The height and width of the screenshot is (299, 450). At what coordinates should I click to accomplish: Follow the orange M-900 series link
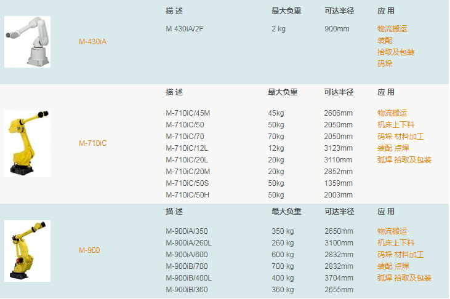point(89,250)
